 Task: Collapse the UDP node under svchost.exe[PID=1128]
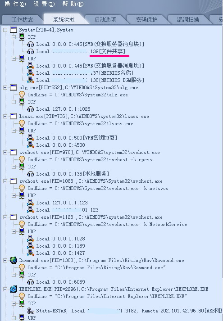click(x=14, y=231)
